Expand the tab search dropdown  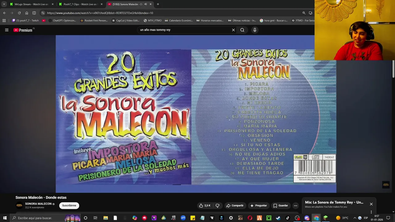[x=4, y=4]
